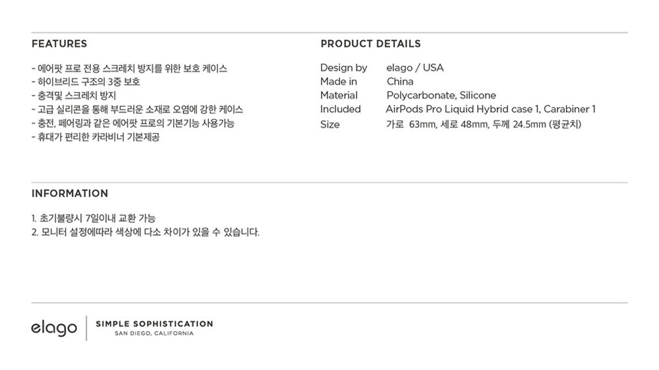Viewport: 659px width, 370px height.
Task: Click the 하이브리드 구조의 3중 보호 feature line
Action: [x=86, y=82]
